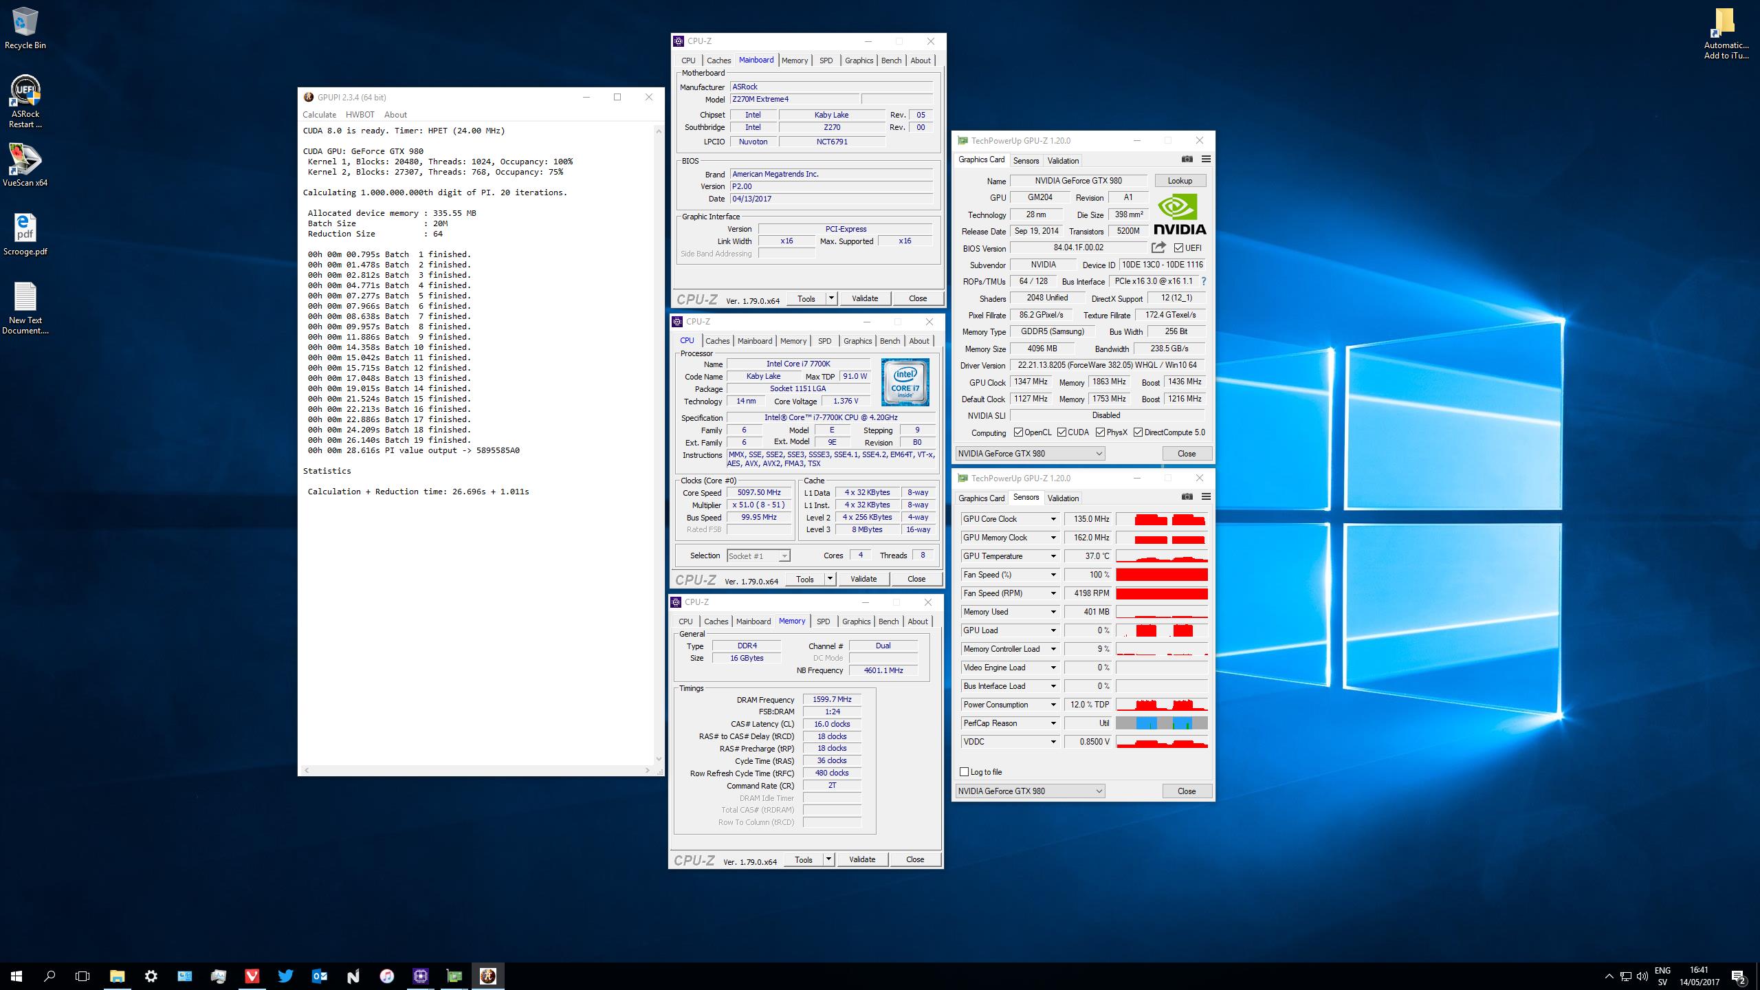Click Validate in the CPU-Z CPU window

tap(863, 578)
